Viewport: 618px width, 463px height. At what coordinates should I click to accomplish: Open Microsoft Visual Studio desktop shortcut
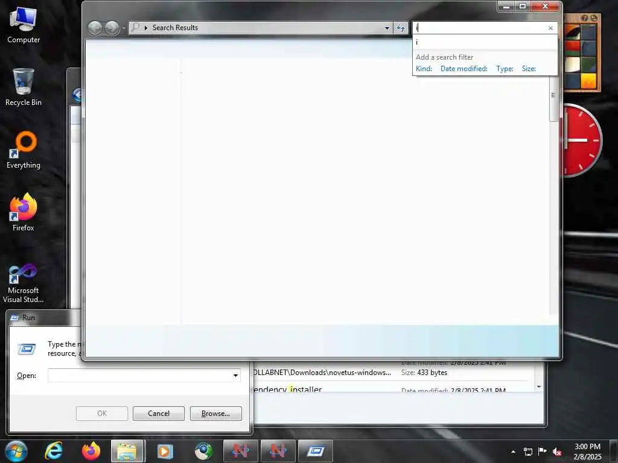point(24,283)
